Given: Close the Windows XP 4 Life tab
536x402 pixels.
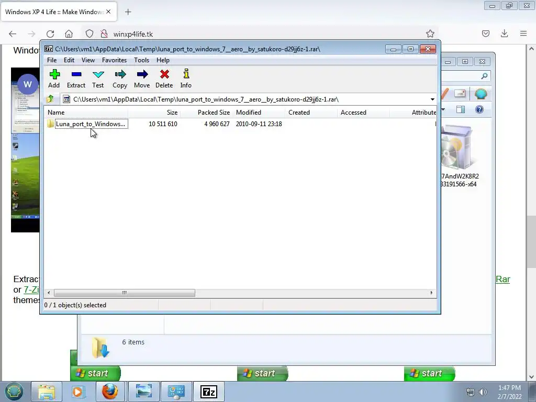Looking at the screenshot, I should point(108,12).
